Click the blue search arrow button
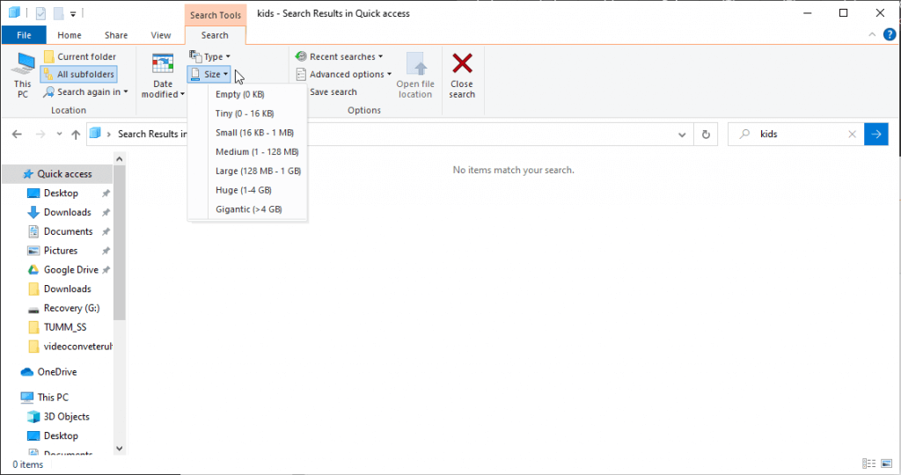901x475 pixels. click(x=876, y=134)
